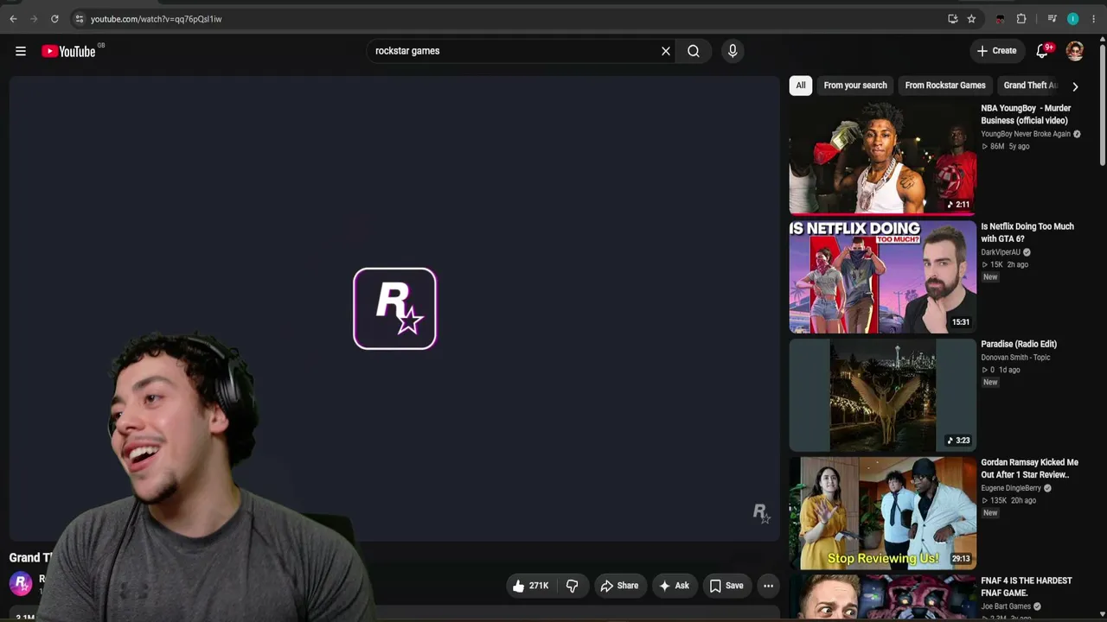The height and width of the screenshot is (622, 1107).
Task: Open NBA YoungBoy - Murder Business title
Action: click(x=1026, y=114)
